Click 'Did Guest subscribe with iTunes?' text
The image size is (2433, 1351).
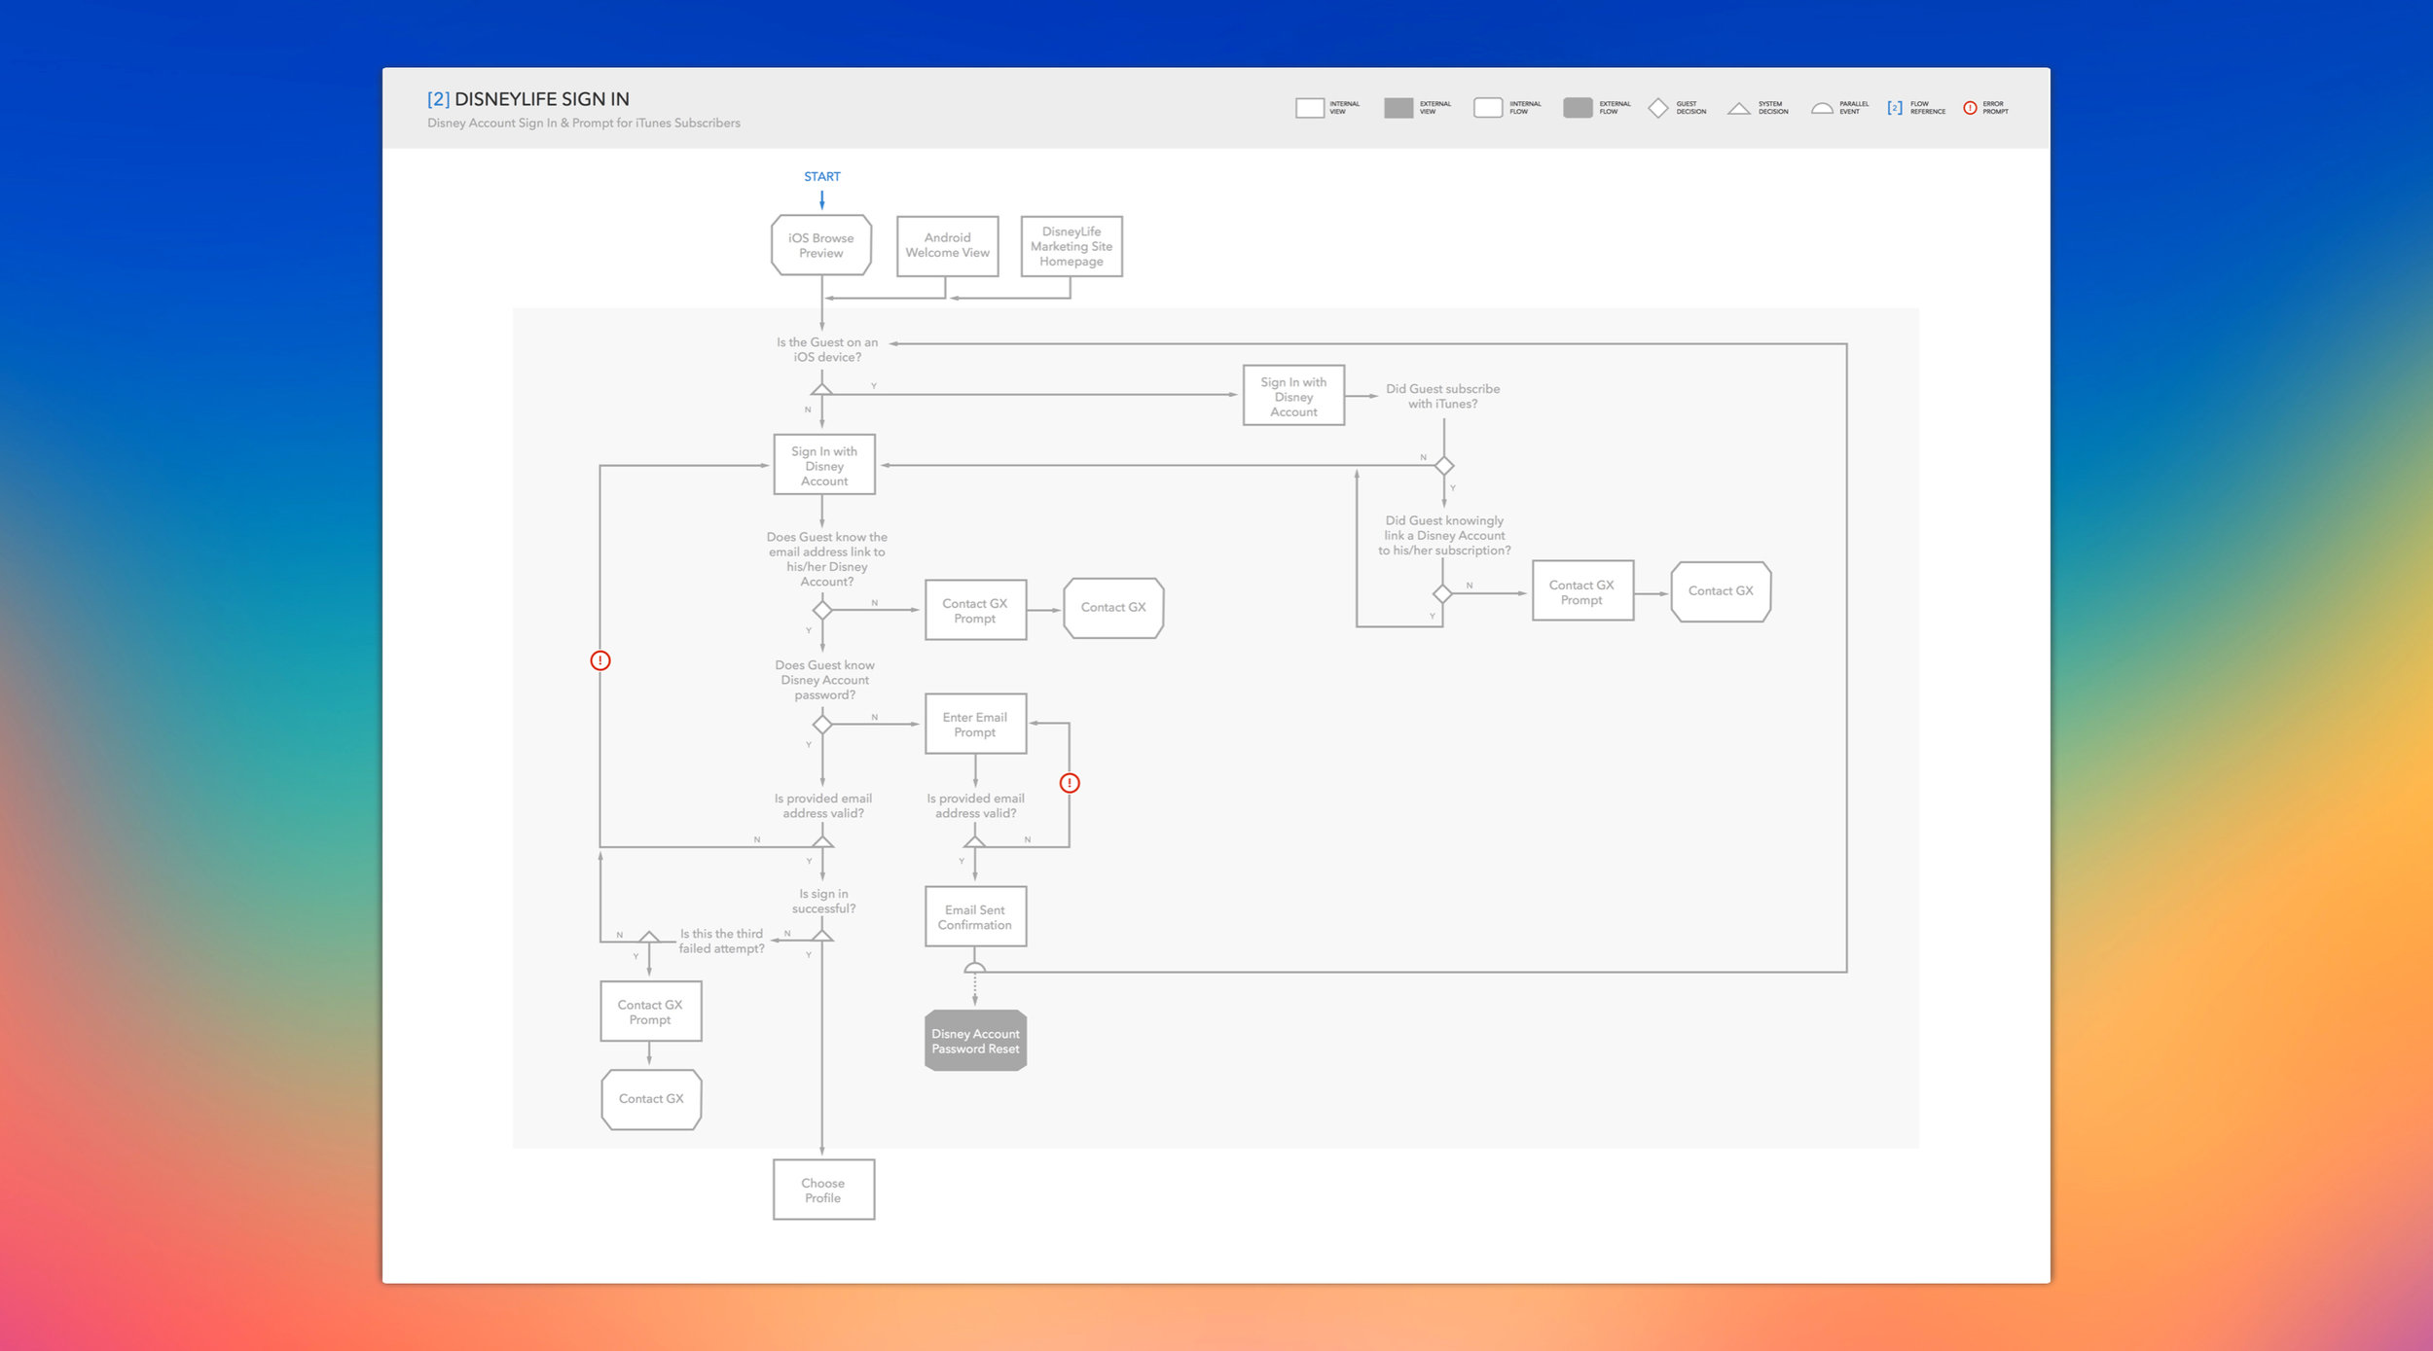(x=1443, y=396)
